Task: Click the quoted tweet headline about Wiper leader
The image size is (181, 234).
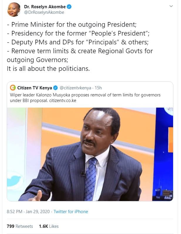Action: point(85,95)
